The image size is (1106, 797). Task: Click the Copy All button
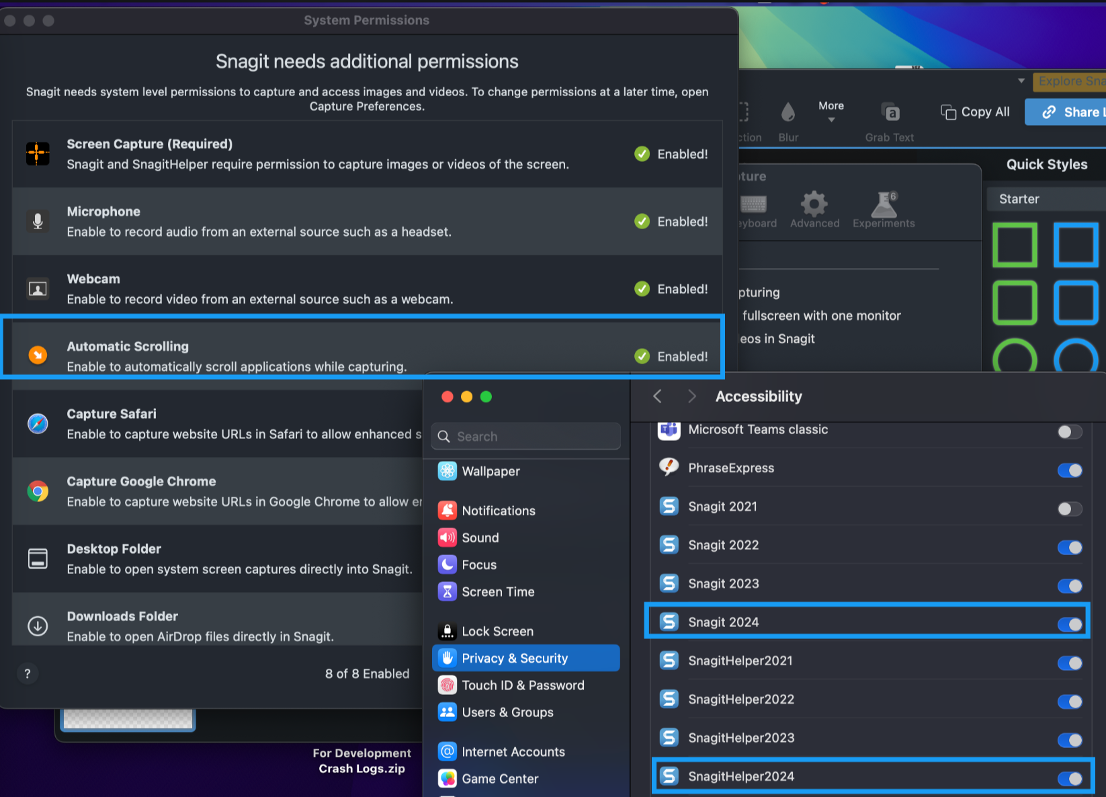[976, 112]
